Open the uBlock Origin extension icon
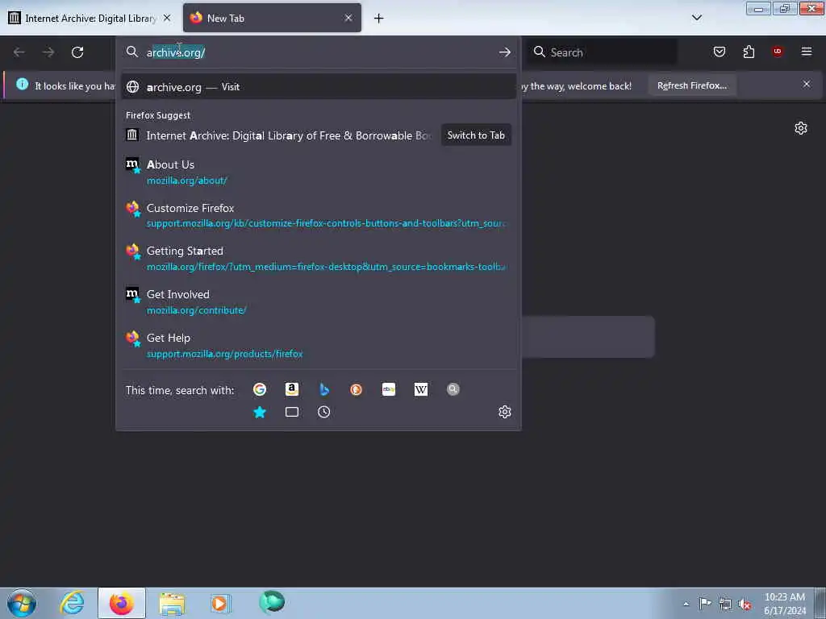 pos(778,51)
